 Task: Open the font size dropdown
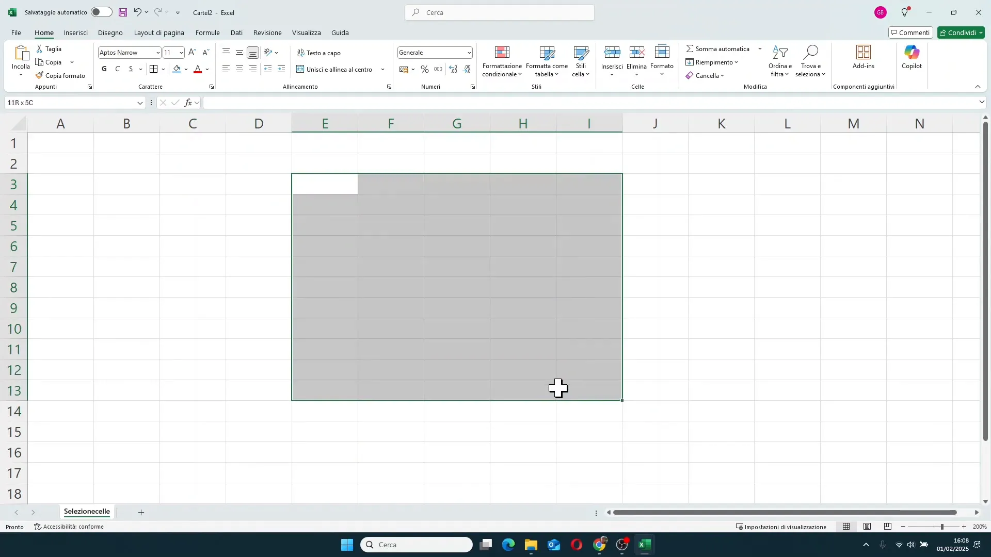[181, 53]
